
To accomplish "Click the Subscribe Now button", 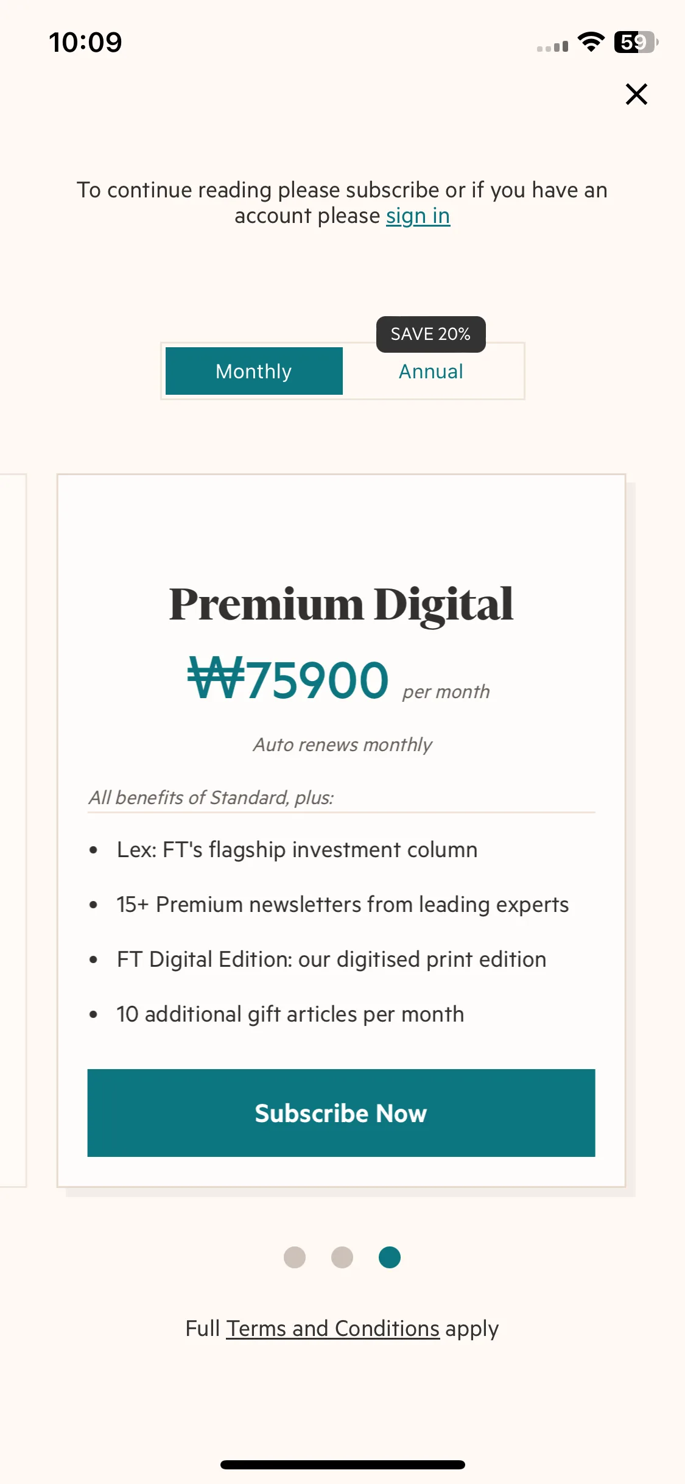I will [x=341, y=1113].
